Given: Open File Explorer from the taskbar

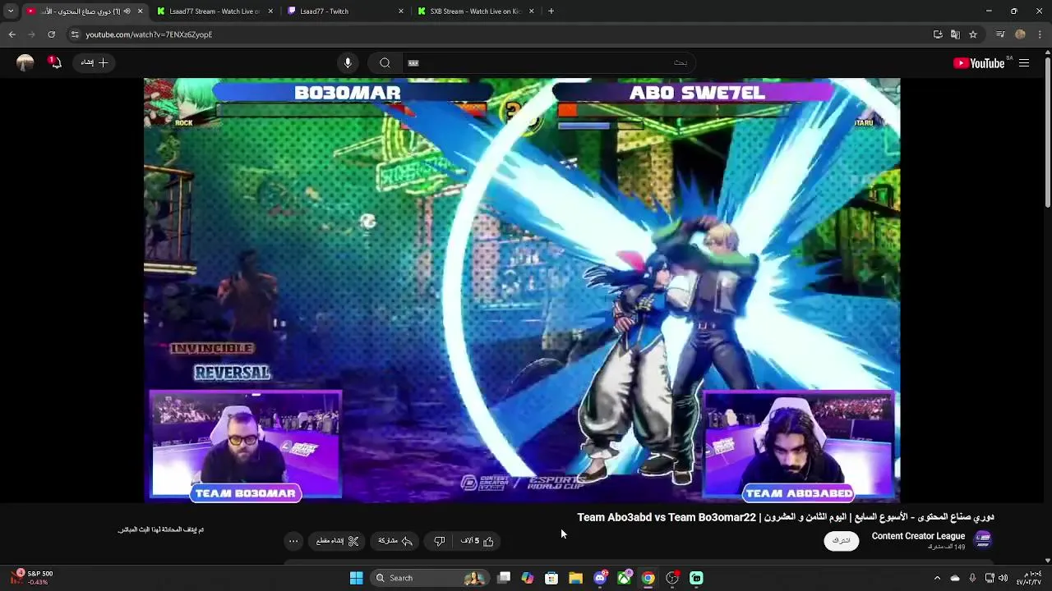Looking at the screenshot, I should [x=575, y=578].
